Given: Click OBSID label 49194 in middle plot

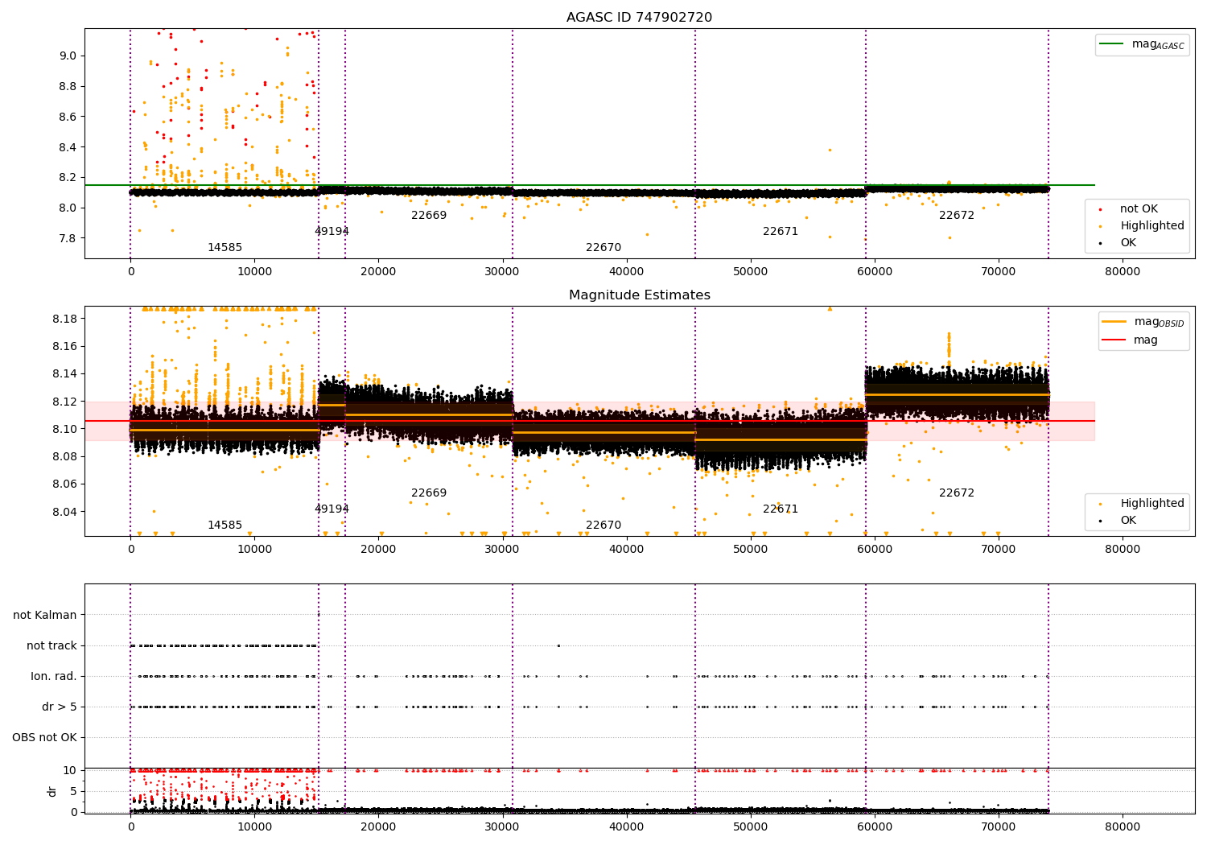Looking at the screenshot, I should coord(332,509).
